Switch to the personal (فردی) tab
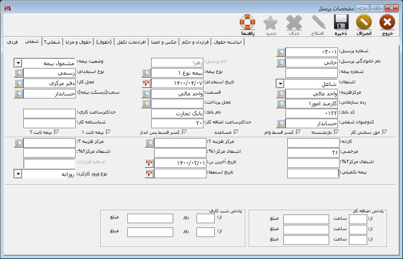The image size is (403, 259). (12, 41)
